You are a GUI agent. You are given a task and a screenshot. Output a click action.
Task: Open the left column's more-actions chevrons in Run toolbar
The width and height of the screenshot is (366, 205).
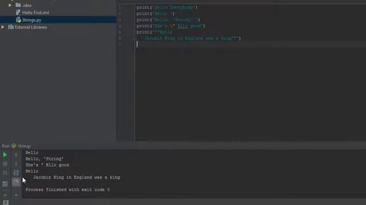[x=5, y=195]
